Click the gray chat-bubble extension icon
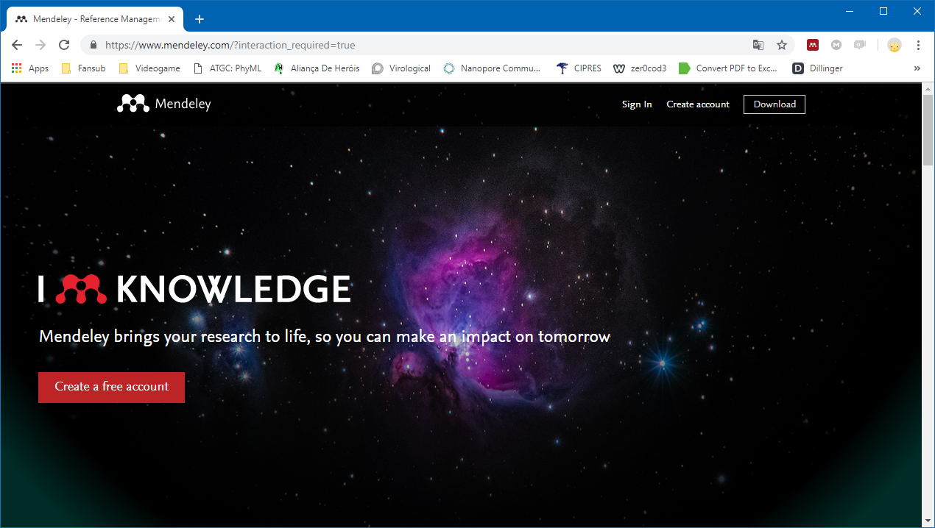The image size is (935, 528). [x=860, y=45]
